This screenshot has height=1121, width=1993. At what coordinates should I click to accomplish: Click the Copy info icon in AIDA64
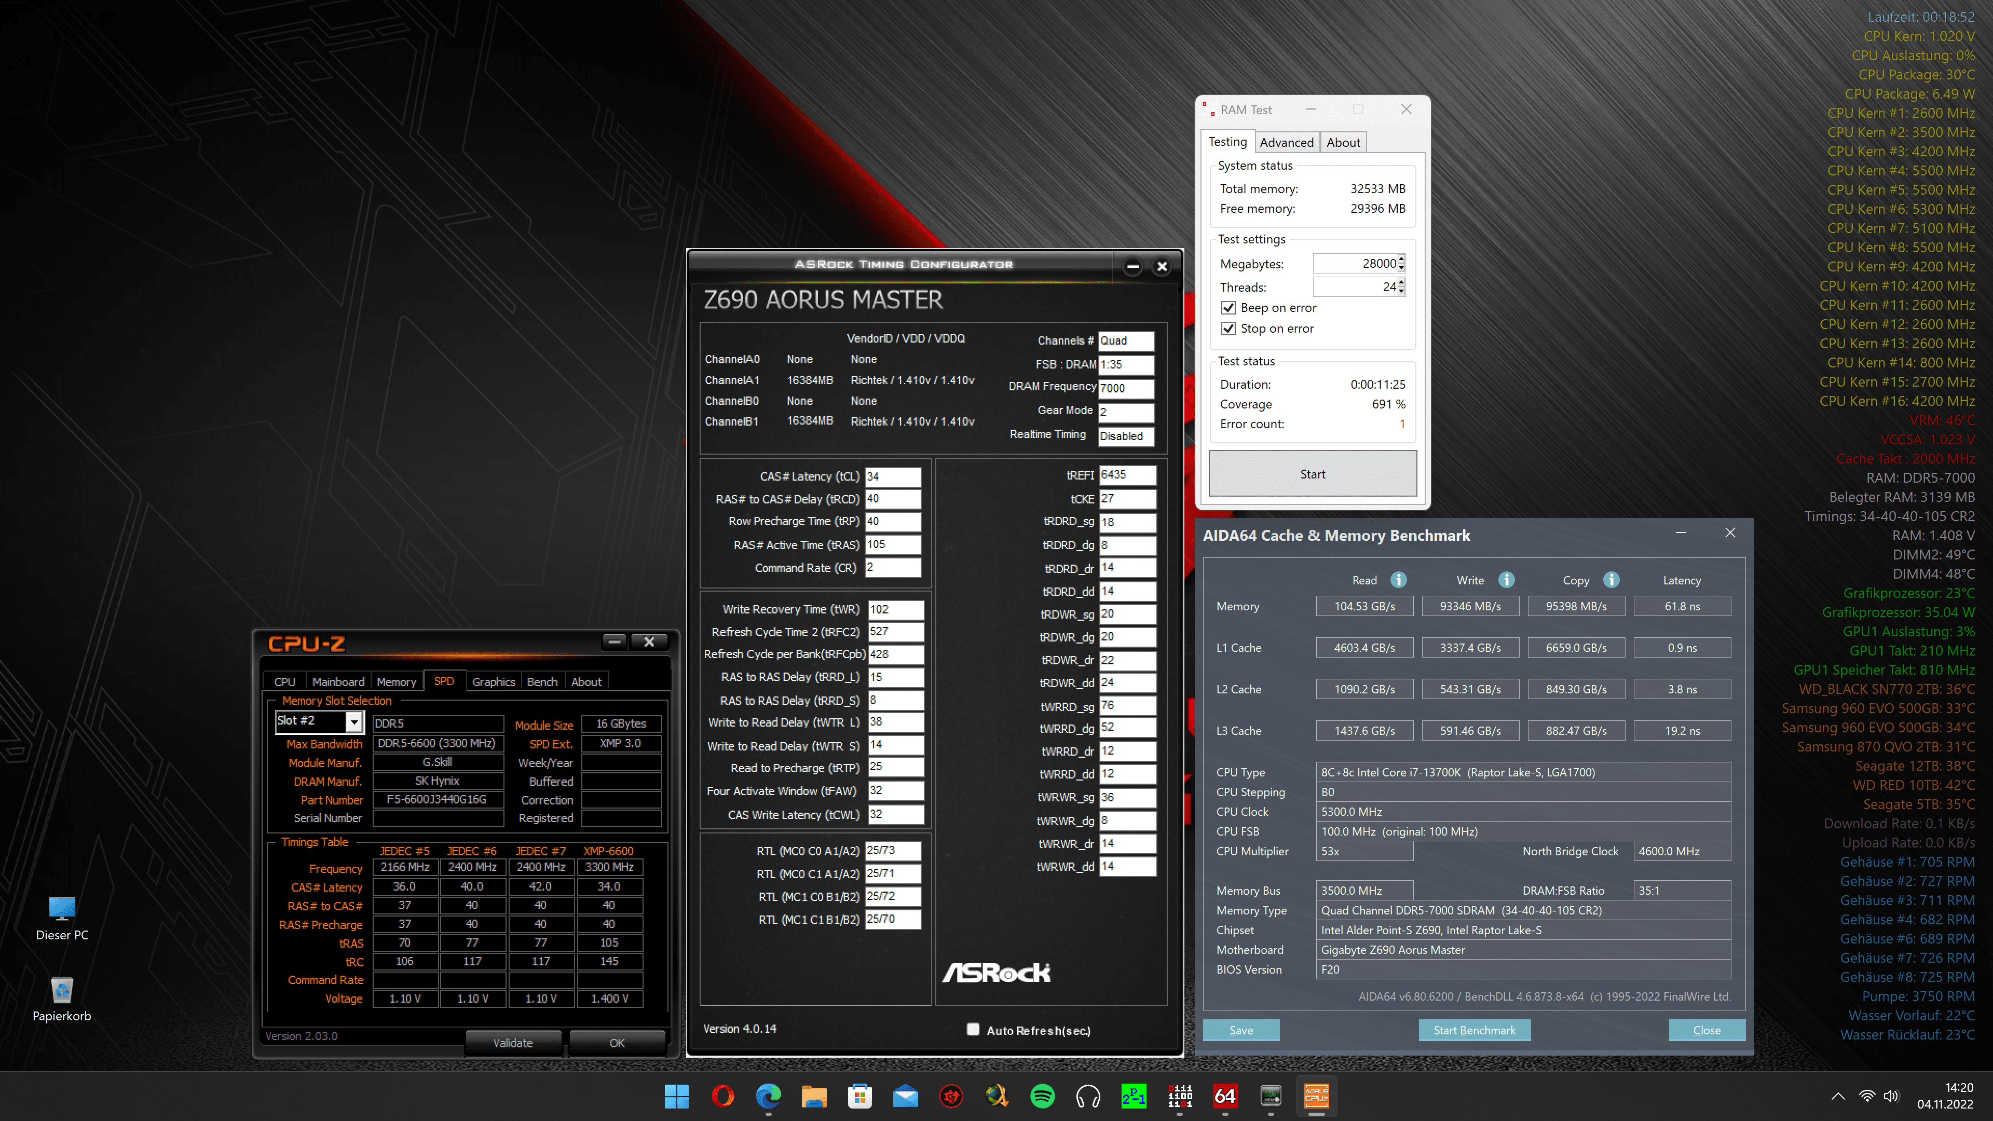[x=1611, y=580]
